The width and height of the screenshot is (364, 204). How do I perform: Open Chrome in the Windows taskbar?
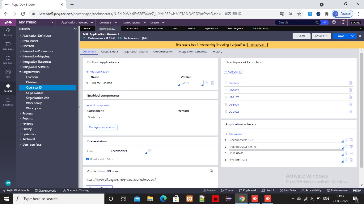pyautogui.click(x=241, y=199)
